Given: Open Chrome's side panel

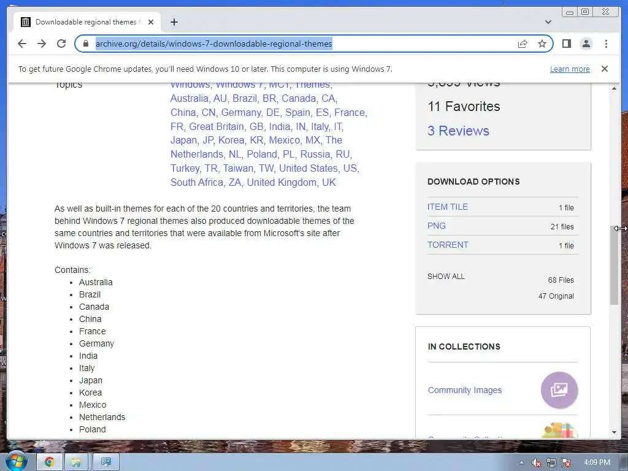Looking at the screenshot, I should coord(566,44).
